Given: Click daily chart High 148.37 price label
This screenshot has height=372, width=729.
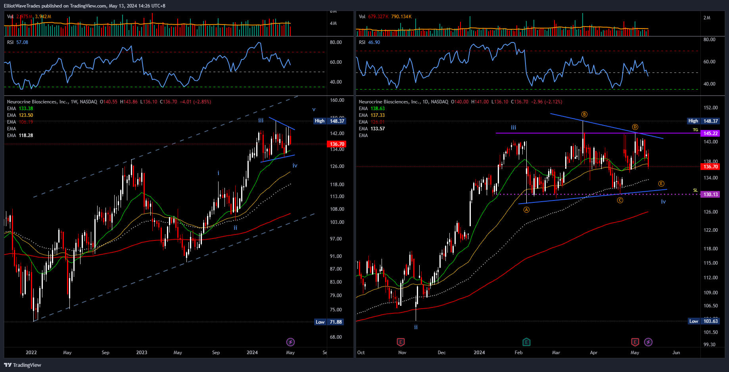Looking at the screenshot, I should point(704,121).
